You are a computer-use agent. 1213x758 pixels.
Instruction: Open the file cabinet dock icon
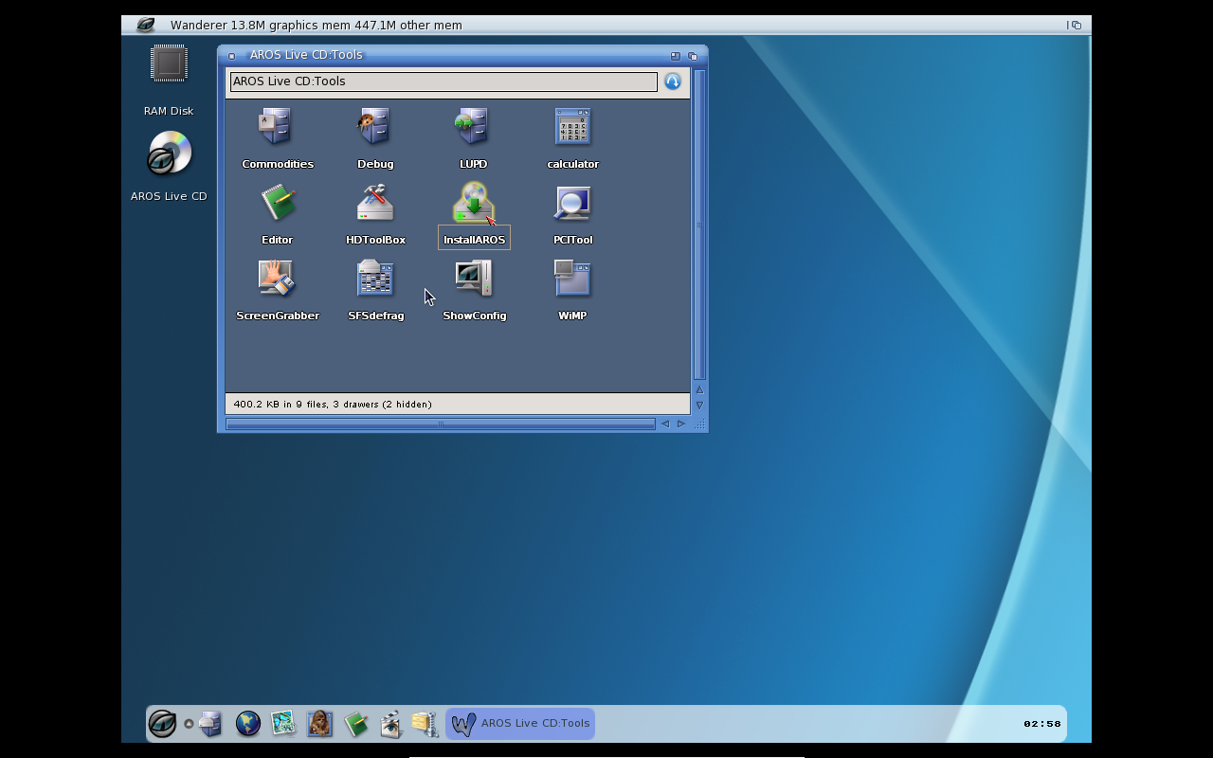click(x=211, y=724)
